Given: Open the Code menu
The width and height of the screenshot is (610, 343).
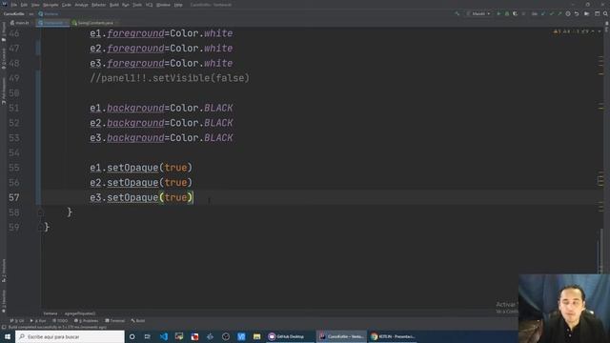Looking at the screenshot, I should pyautogui.click(x=67, y=5).
